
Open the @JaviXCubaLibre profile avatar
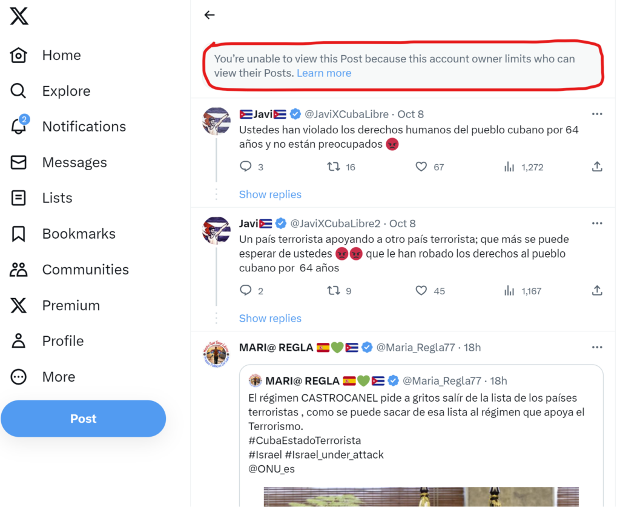click(216, 121)
